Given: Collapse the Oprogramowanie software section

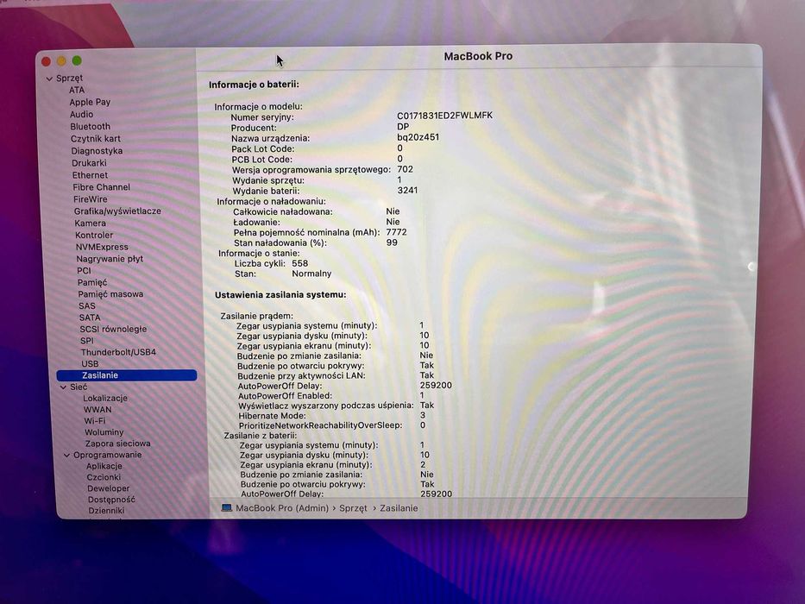Looking at the screenshot, I should coord(66,455).
